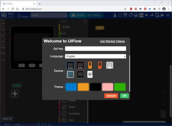Open the Language dropdown showing English
Screen dimensions: 172x126
96,56
